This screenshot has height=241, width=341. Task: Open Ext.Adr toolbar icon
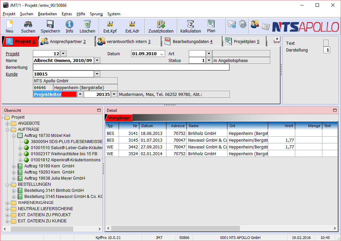point(132,26)
